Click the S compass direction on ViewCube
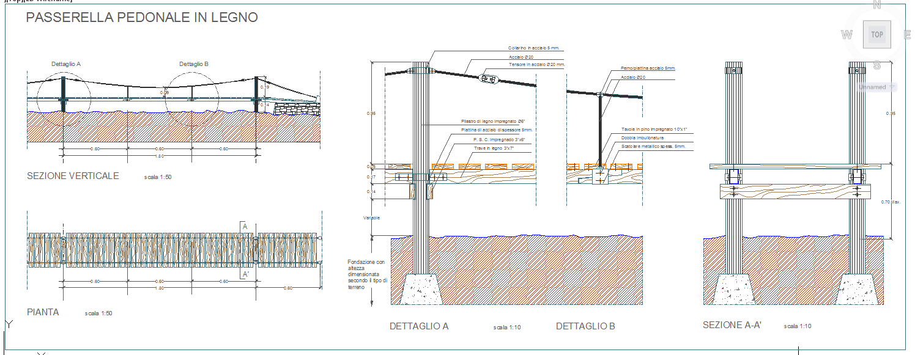 [877, 65]
